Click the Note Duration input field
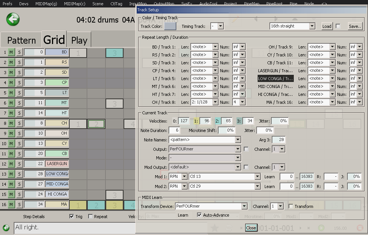The width and height of the screenshot is (368, 235). pos(174,130)
